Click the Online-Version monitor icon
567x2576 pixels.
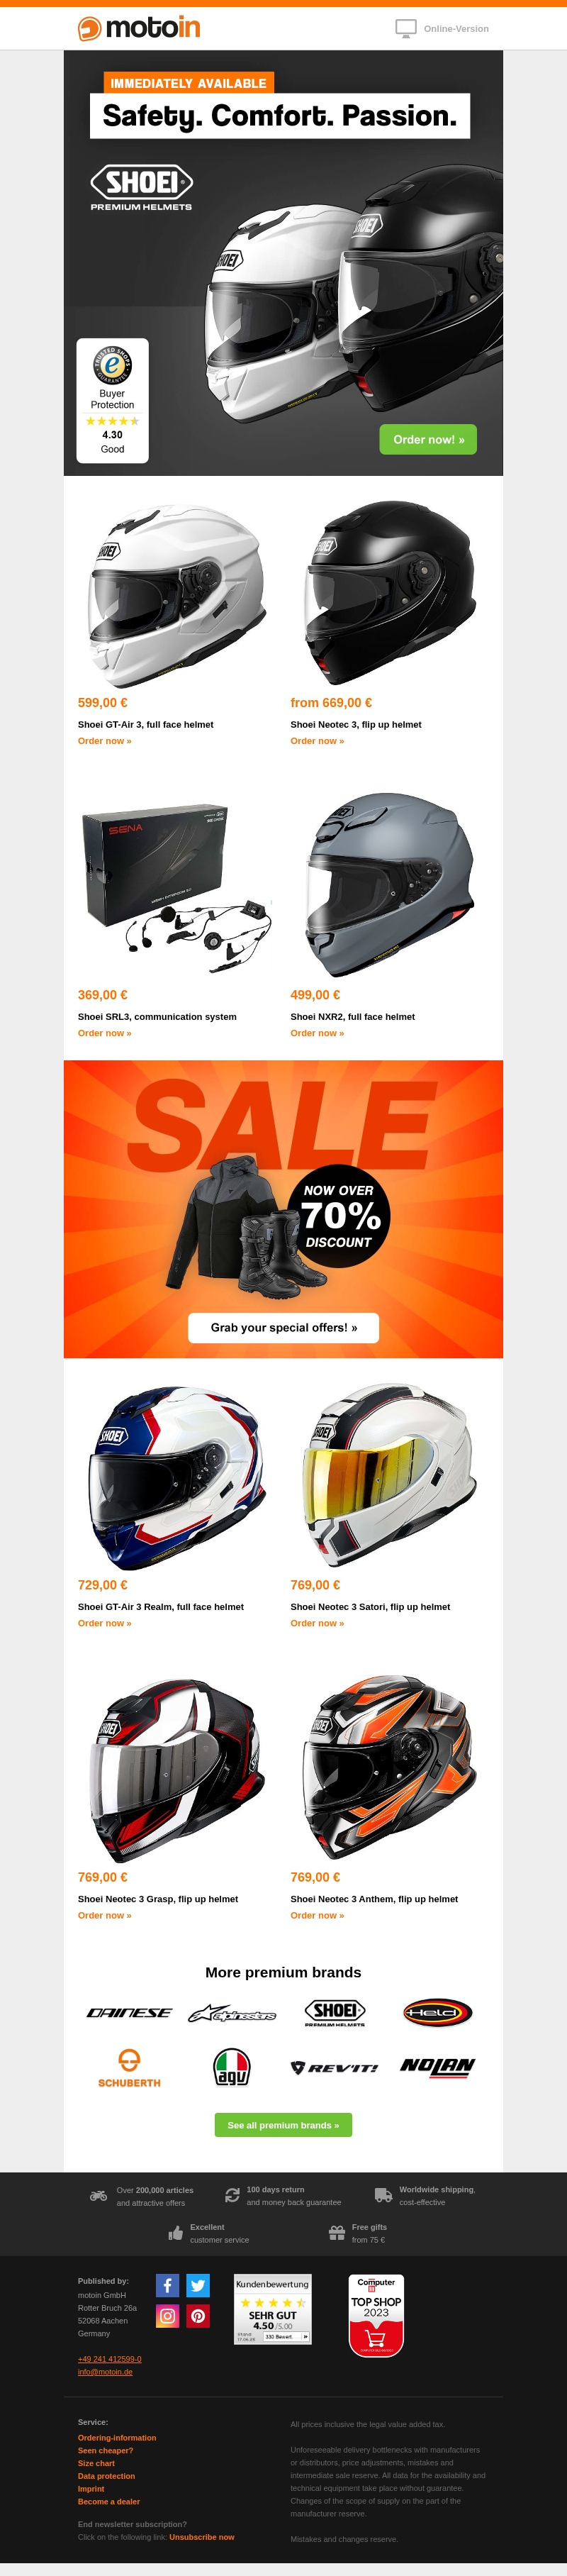[x=406, y=29]
